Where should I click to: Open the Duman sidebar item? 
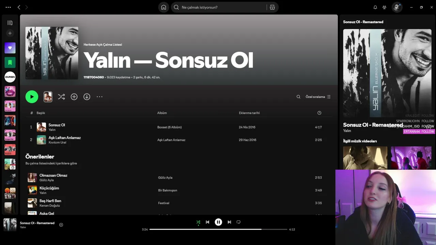tap(10, 77)
